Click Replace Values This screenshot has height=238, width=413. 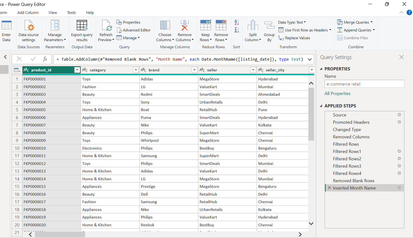(294, 38)
